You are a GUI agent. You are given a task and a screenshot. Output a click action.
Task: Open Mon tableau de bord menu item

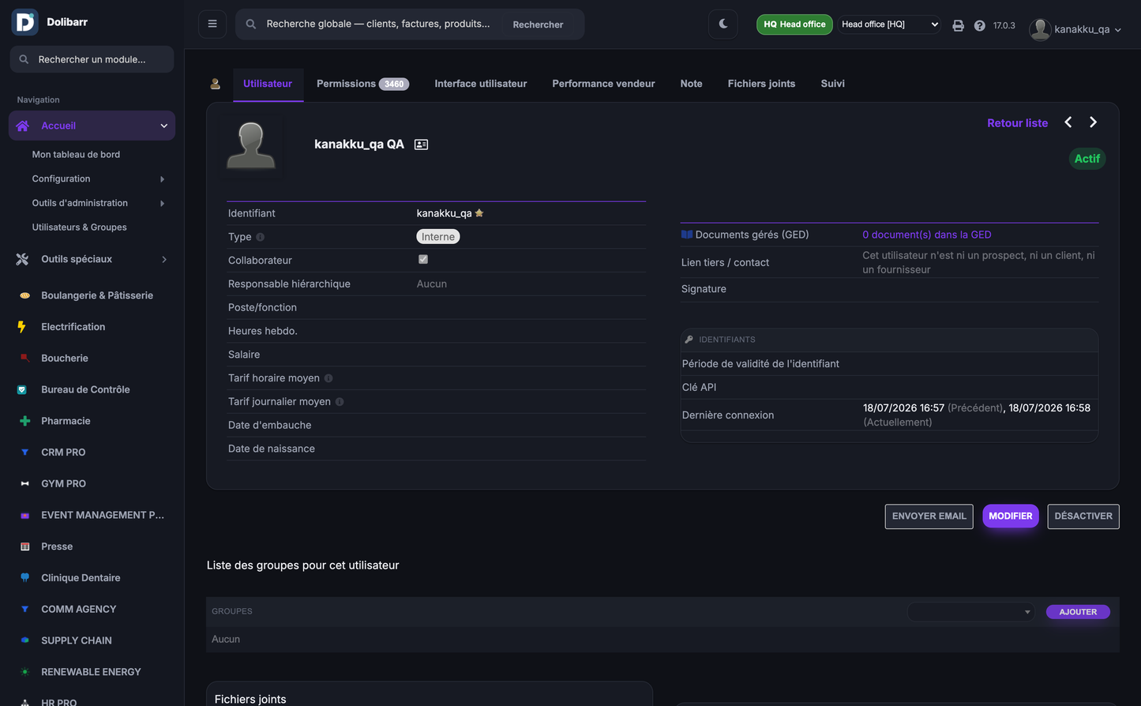(76, 155)
